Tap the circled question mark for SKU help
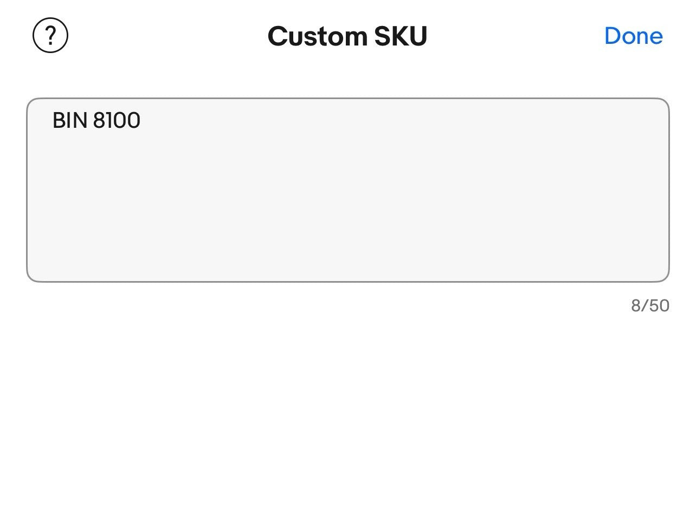 tap(50, 36)
